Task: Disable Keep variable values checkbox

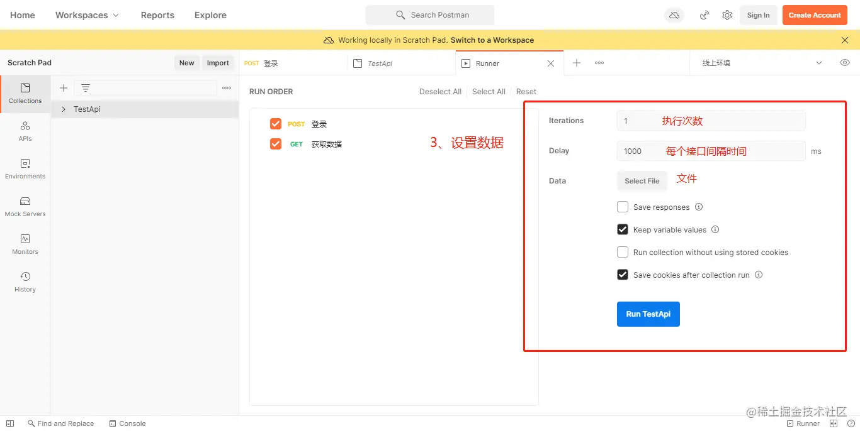Action: 623,229
